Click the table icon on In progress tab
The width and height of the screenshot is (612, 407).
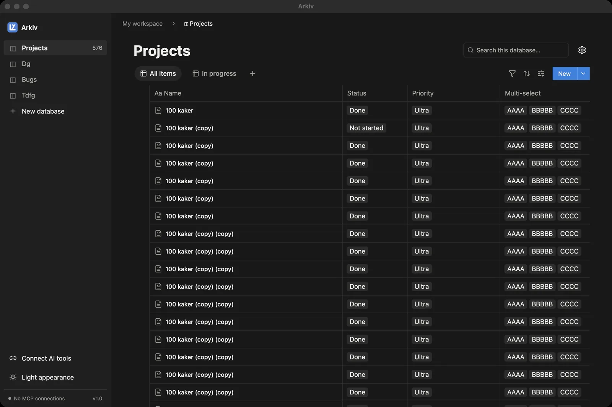pyautogui.click(x=195, y=73)
